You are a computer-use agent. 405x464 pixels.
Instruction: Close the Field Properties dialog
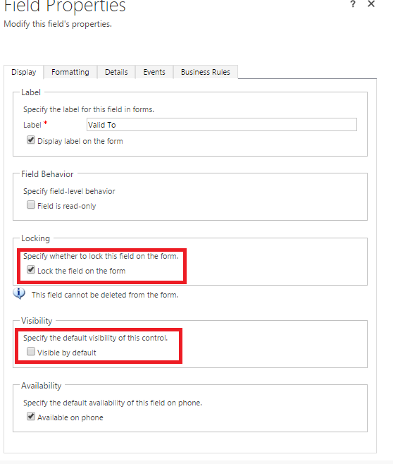click(x=371, y=4)
